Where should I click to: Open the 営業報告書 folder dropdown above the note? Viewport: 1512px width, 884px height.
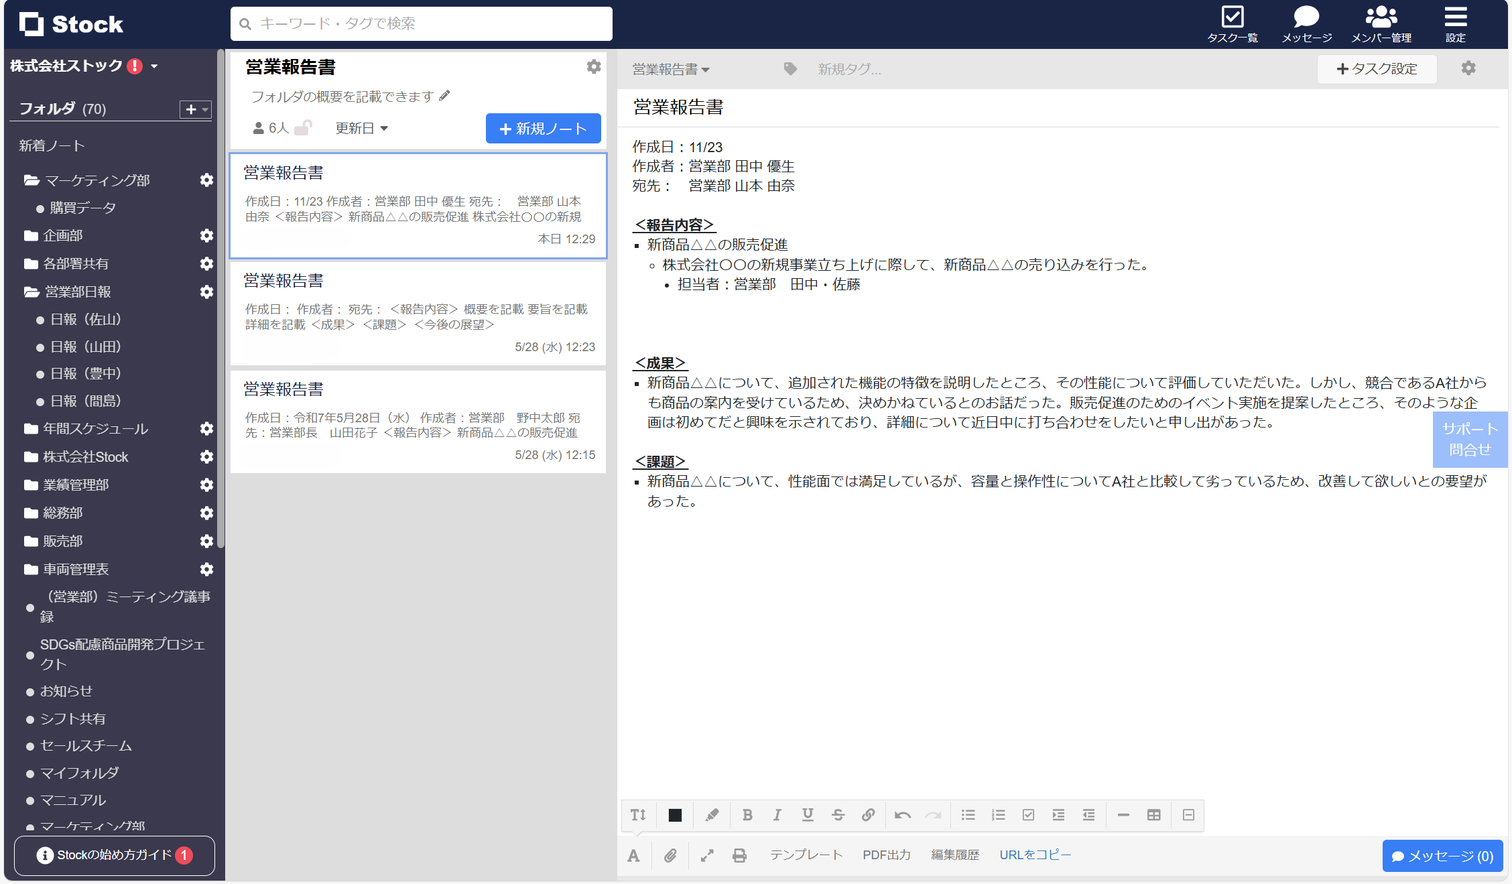[x=670, y=69]
